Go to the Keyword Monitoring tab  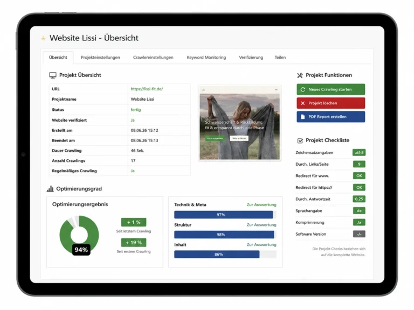coord(206,58)
